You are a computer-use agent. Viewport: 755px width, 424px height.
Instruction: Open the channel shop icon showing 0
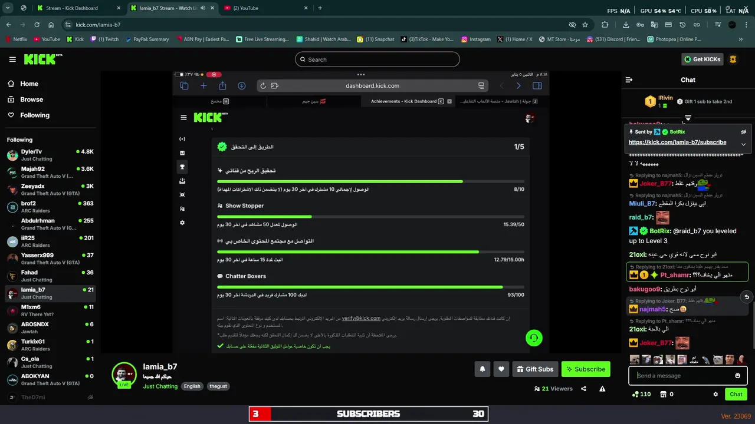pyautogui.click(x=667, y=394)
